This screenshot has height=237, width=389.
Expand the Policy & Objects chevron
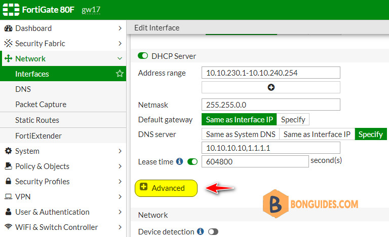coord(120,166)
